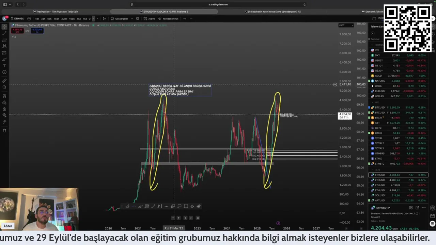Select favorites toolbar up-arrow tool
This screenshot has width=436, height=245.
tap(192, 206)
